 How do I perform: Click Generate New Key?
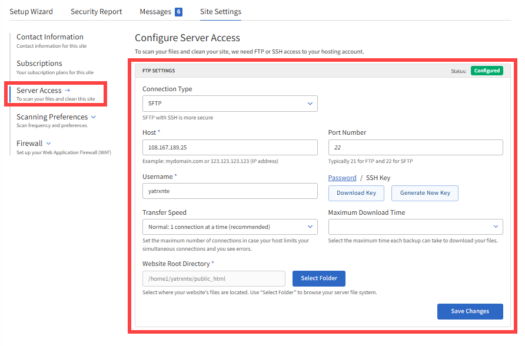pos(424,193)
